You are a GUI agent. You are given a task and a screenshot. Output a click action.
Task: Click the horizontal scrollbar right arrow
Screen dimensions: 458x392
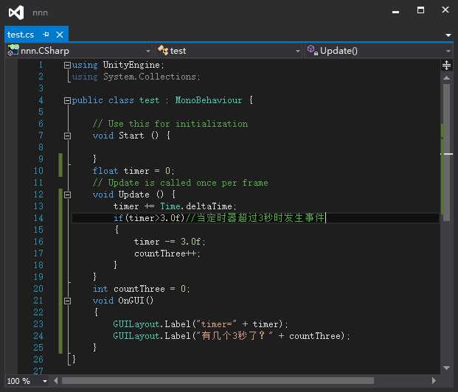point(434,380)
